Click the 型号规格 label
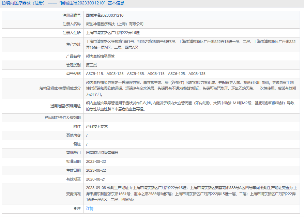 click(x=73, y=74)
